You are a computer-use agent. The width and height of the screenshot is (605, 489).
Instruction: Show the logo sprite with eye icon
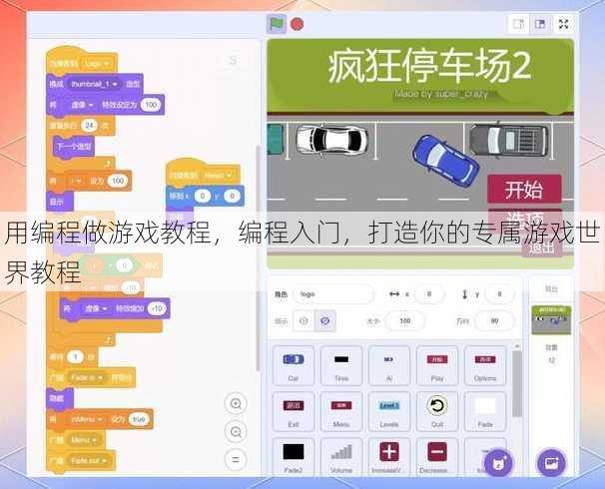(x=303, y=321)
